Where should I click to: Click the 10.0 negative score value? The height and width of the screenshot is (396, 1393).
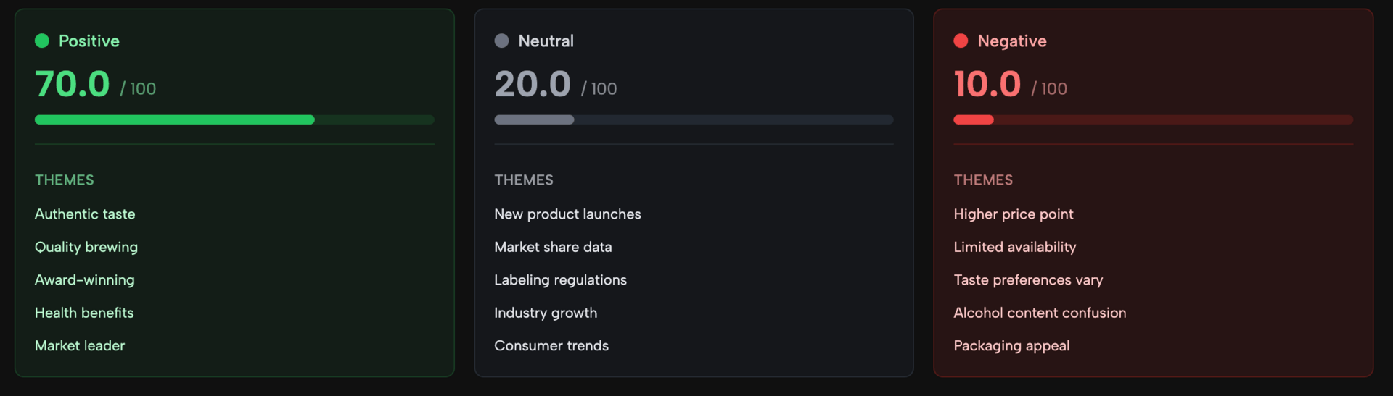tap(987, 84)
